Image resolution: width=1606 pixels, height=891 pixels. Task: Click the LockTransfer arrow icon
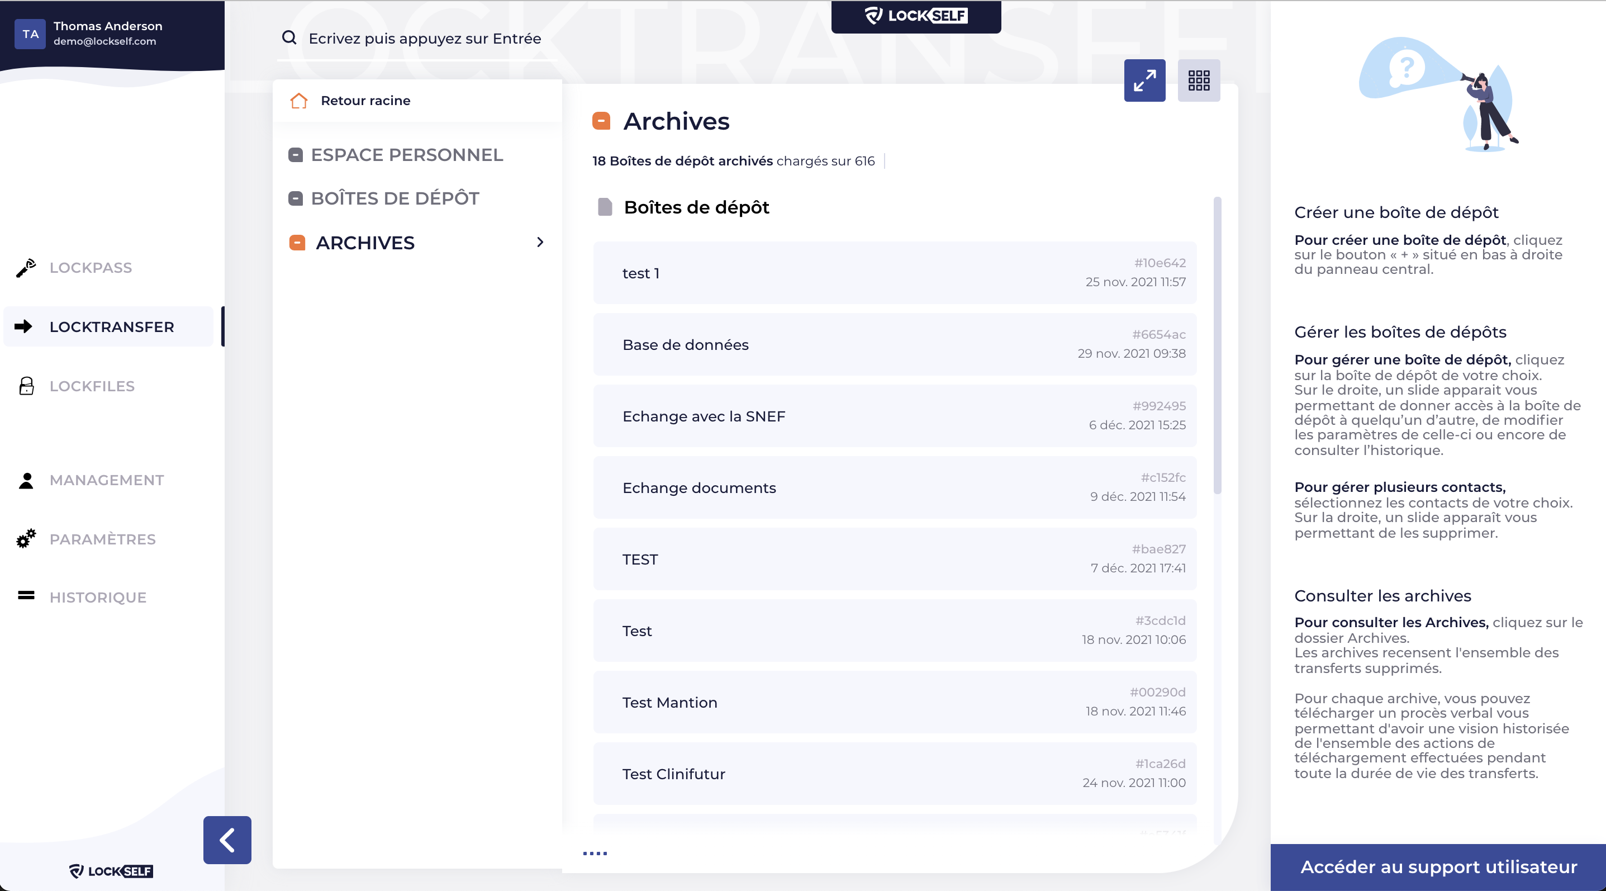[x=23, y=326]
